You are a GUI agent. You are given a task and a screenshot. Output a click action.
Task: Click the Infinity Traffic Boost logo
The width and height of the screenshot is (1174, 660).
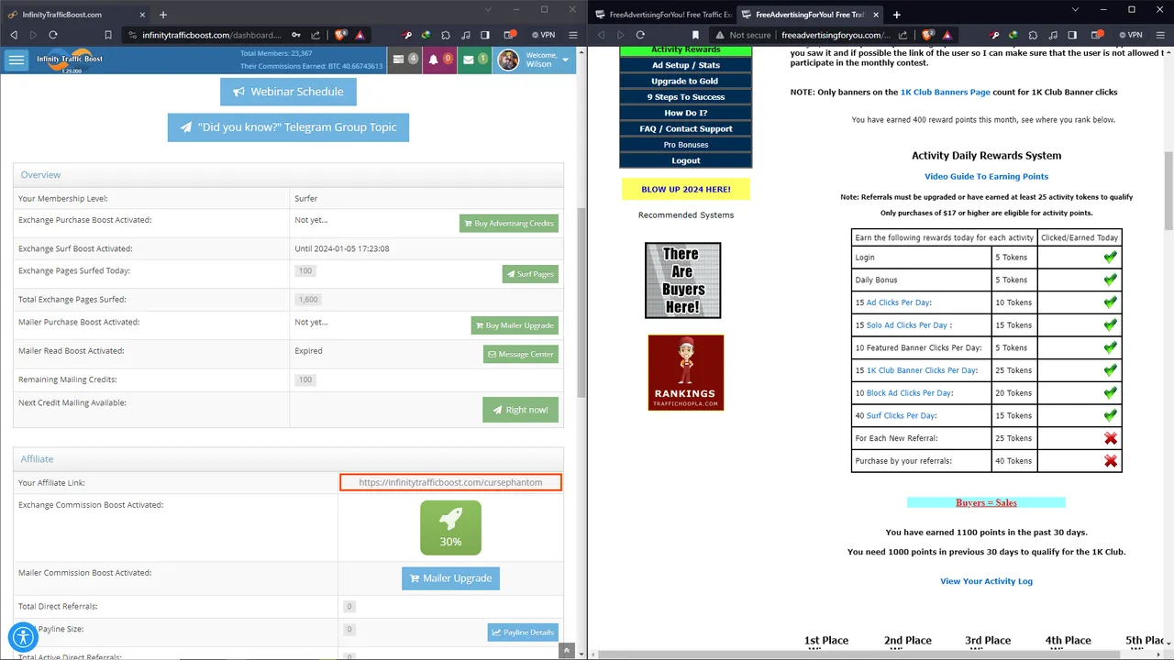point(70,60)
